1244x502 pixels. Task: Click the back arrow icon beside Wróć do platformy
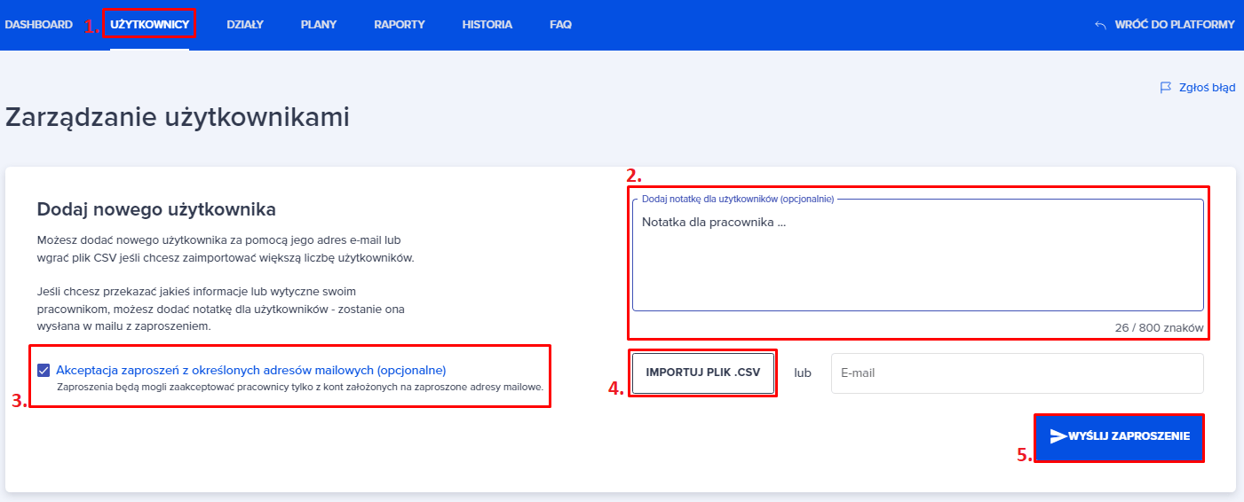pos(1101,26)
